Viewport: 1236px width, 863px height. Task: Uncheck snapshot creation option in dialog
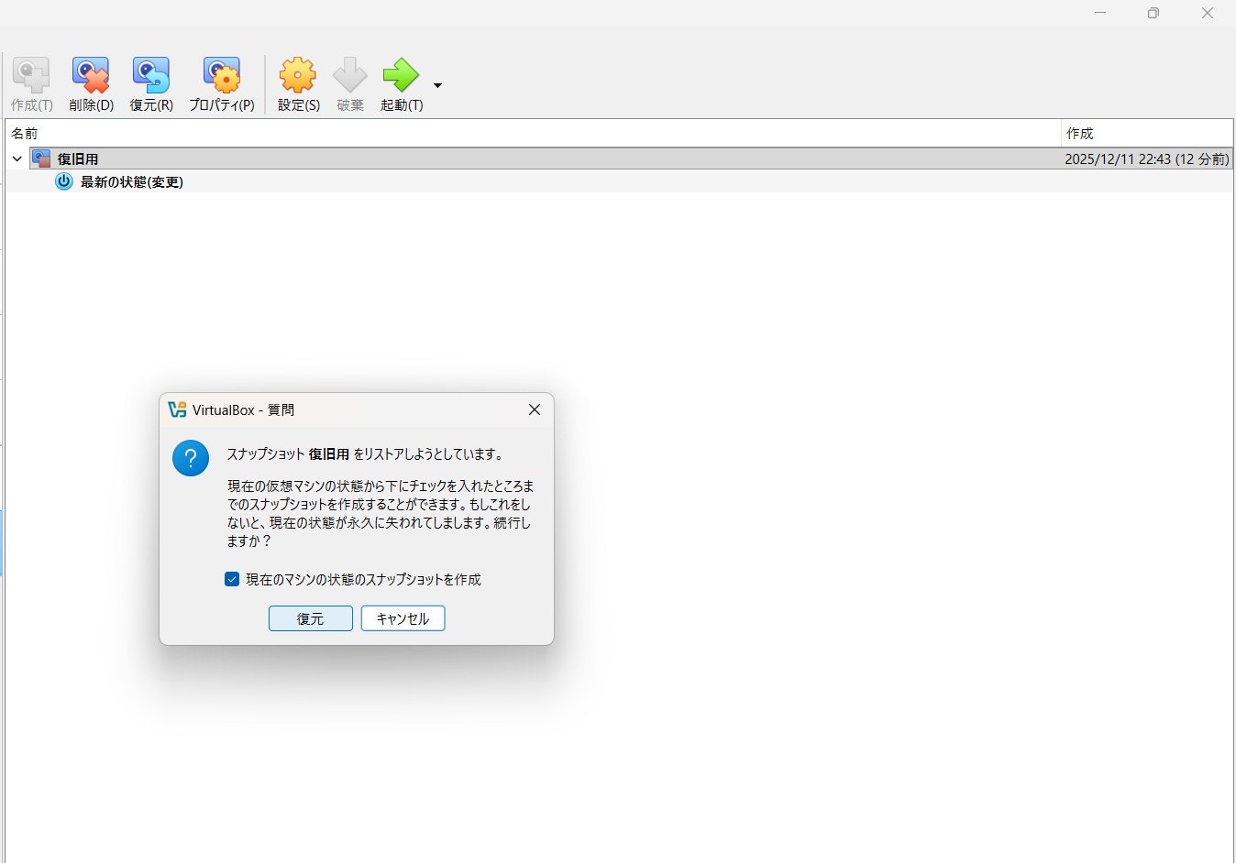(232, 579)
